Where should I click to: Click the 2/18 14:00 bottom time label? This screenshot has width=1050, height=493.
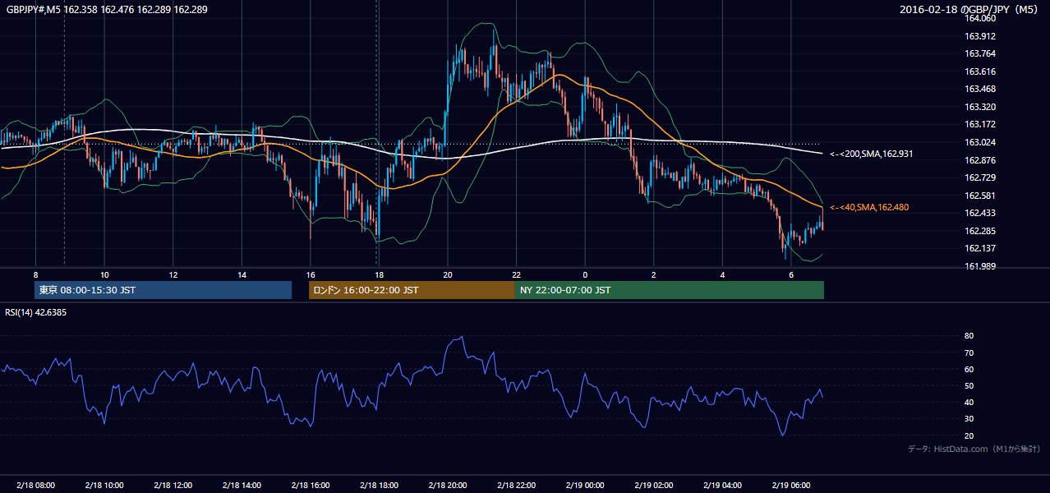(242, 486)
